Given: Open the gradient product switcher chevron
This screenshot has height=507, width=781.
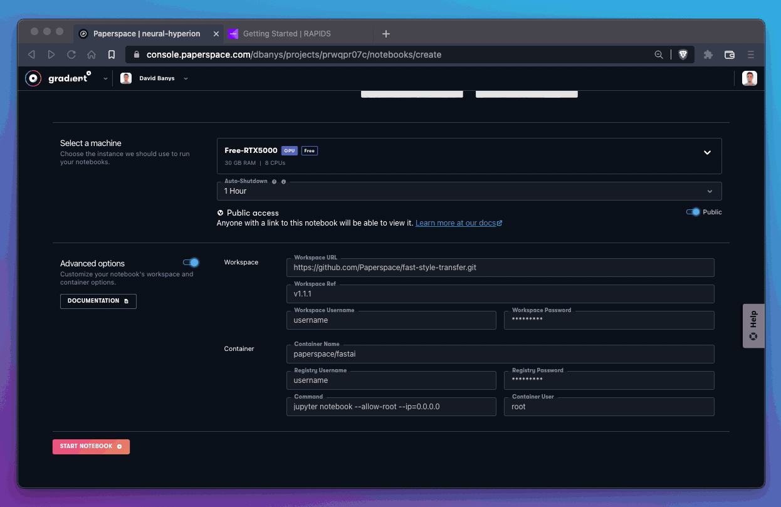Looking at the screenshot, I should [105, 78].
